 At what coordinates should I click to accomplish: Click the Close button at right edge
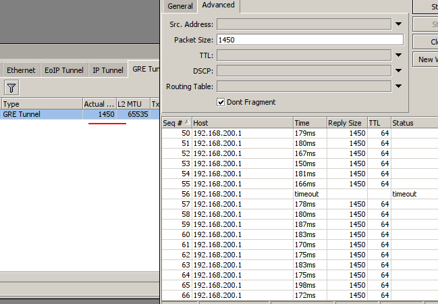tap(425, 42)
